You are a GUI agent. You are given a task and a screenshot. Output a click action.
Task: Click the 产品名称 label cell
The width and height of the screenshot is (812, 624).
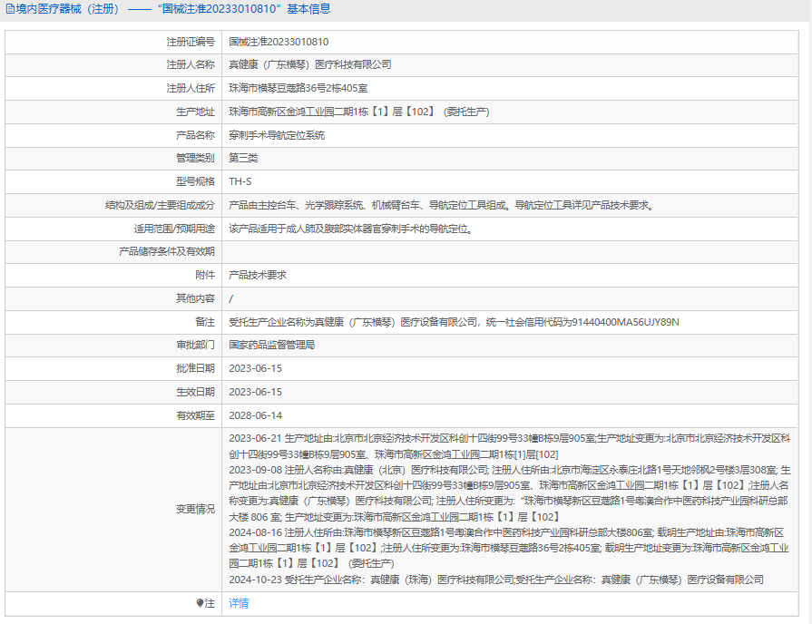[x=113, y=136]
